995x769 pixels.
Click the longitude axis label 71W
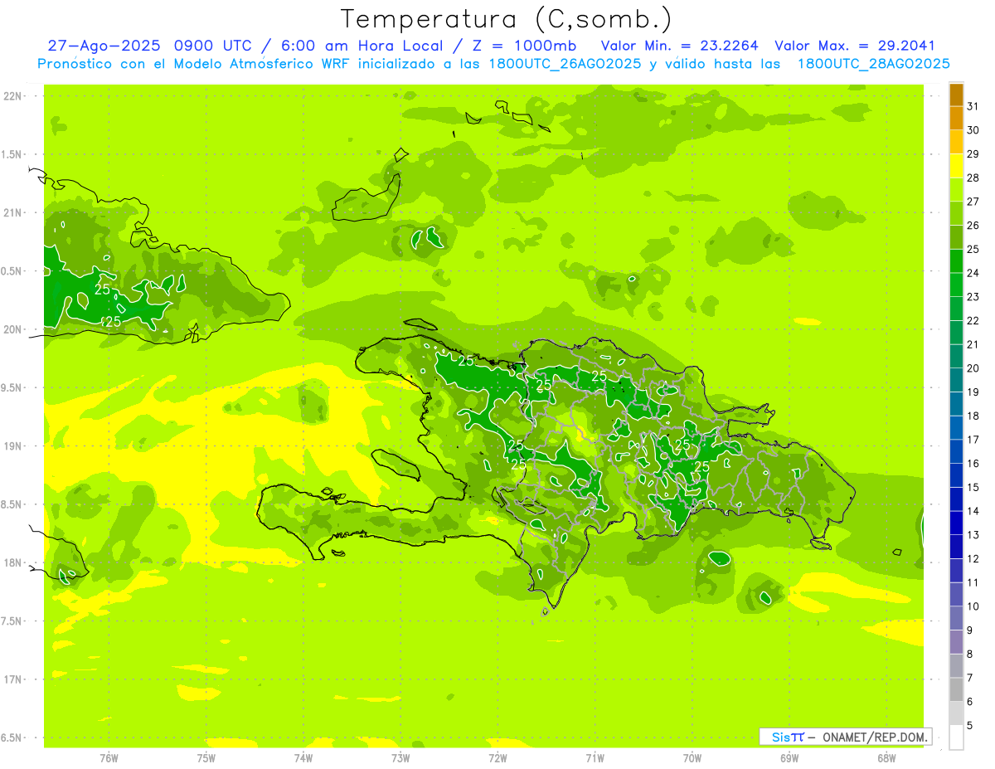coord(595,758)
